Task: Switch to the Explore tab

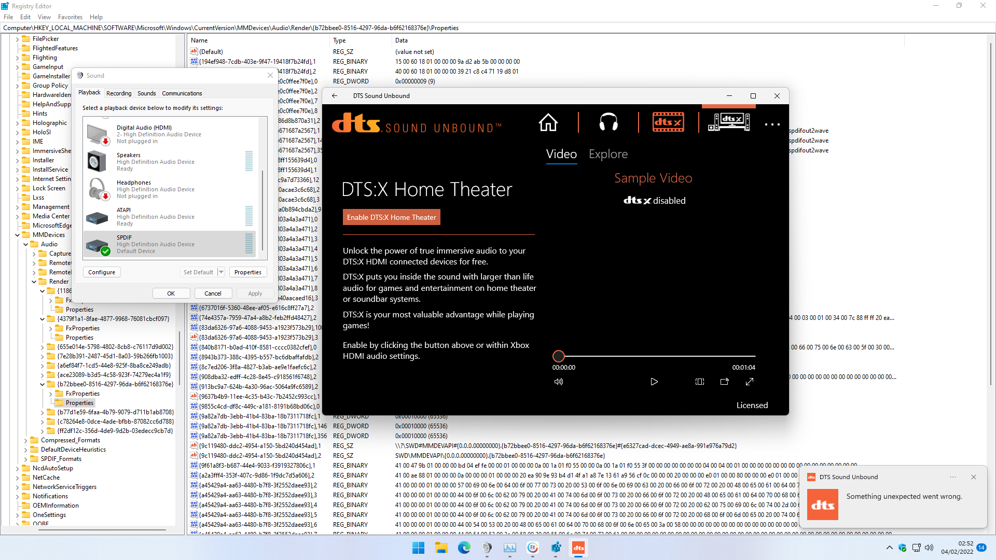Action: 608,154
